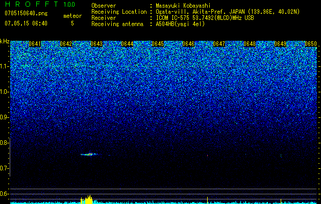Click the 0647 time marker
Screen dimensions: 321x204
tap(219, 44)
